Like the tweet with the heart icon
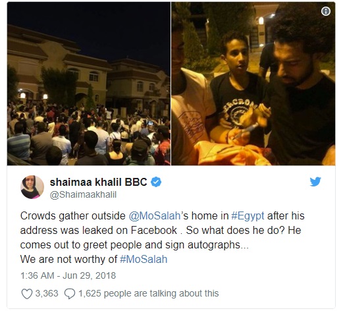 (x=27, y=294)
